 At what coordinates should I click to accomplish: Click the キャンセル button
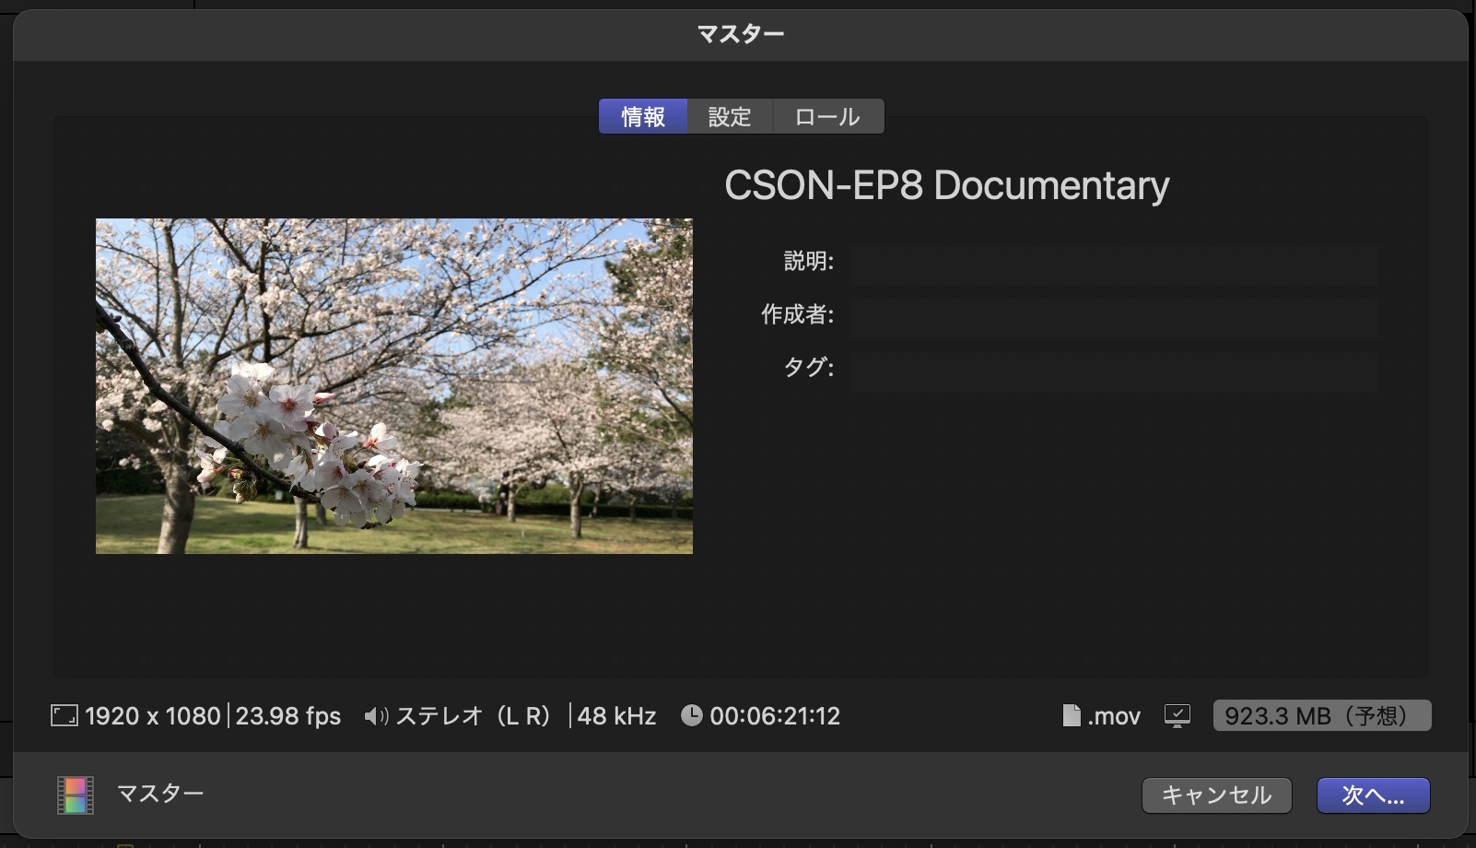1216,795
